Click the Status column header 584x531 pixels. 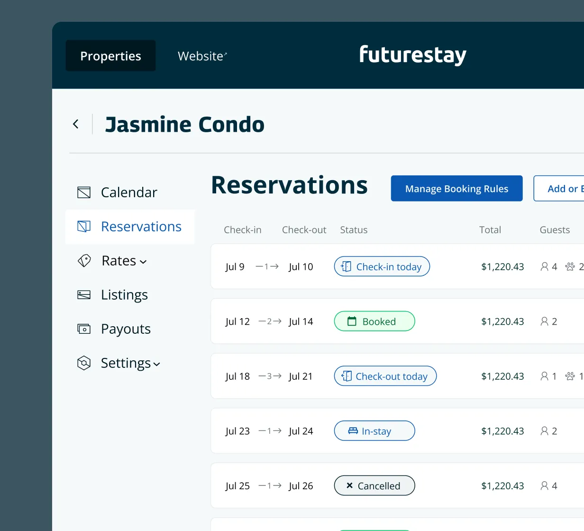(354, 230)
